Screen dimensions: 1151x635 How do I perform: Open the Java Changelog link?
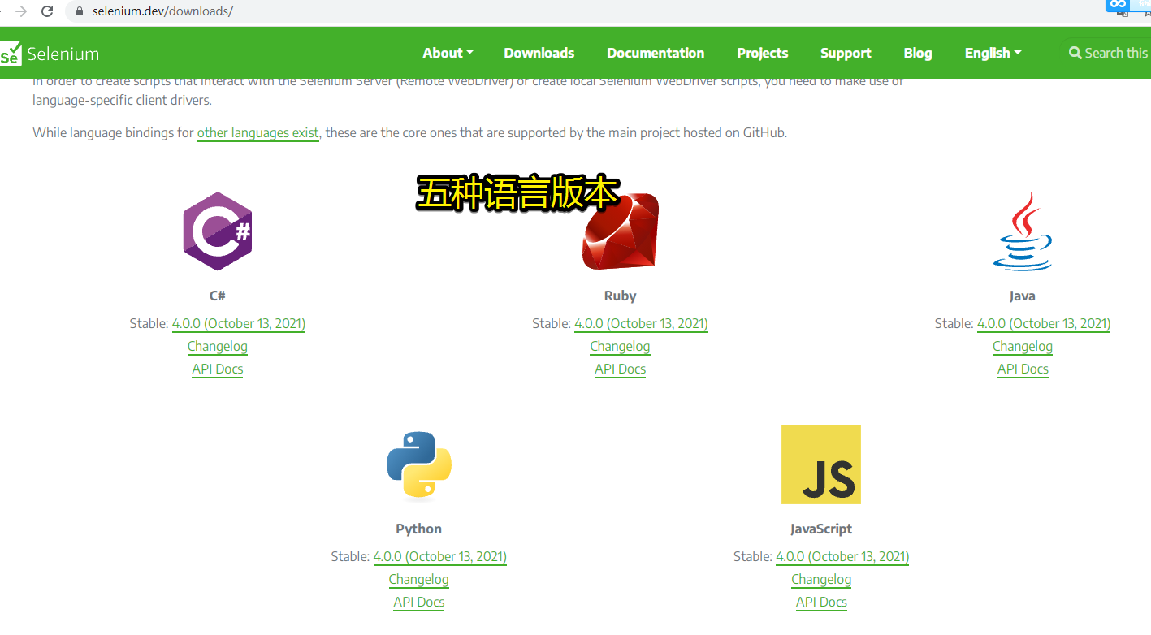click(x=1022, y=346)
